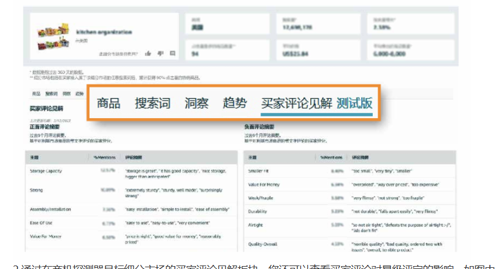Click the "horrible quality" review snippet
Screen dimensions: 501x269
367,244
